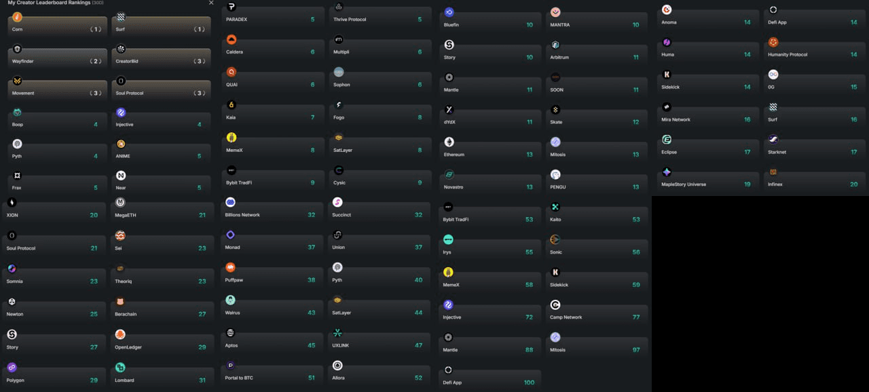Click the 'Multipli' project name
Screen dimensions: 869x392
click(341, 52)
